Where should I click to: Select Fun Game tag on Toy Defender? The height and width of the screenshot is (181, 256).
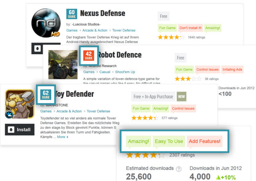141,108
